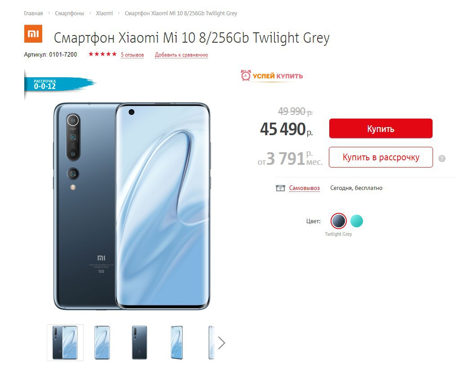Click Добавить к сравнению link
473x375 pixels.
pyautogui.click(x=181, y=55)
